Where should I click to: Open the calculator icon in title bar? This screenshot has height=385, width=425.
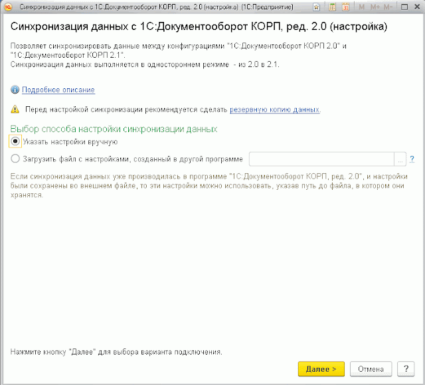tap(332, 7)
